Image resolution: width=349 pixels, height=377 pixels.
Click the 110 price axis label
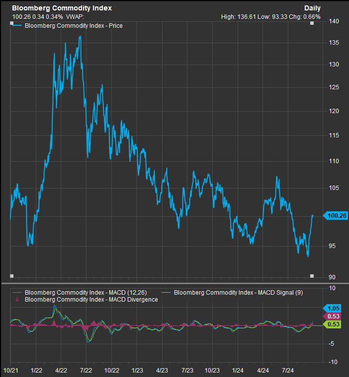334,161
